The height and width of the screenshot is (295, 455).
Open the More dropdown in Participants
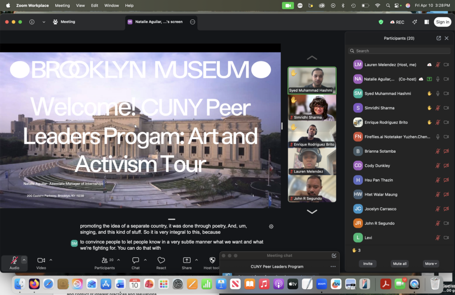(x=431, y=264)
